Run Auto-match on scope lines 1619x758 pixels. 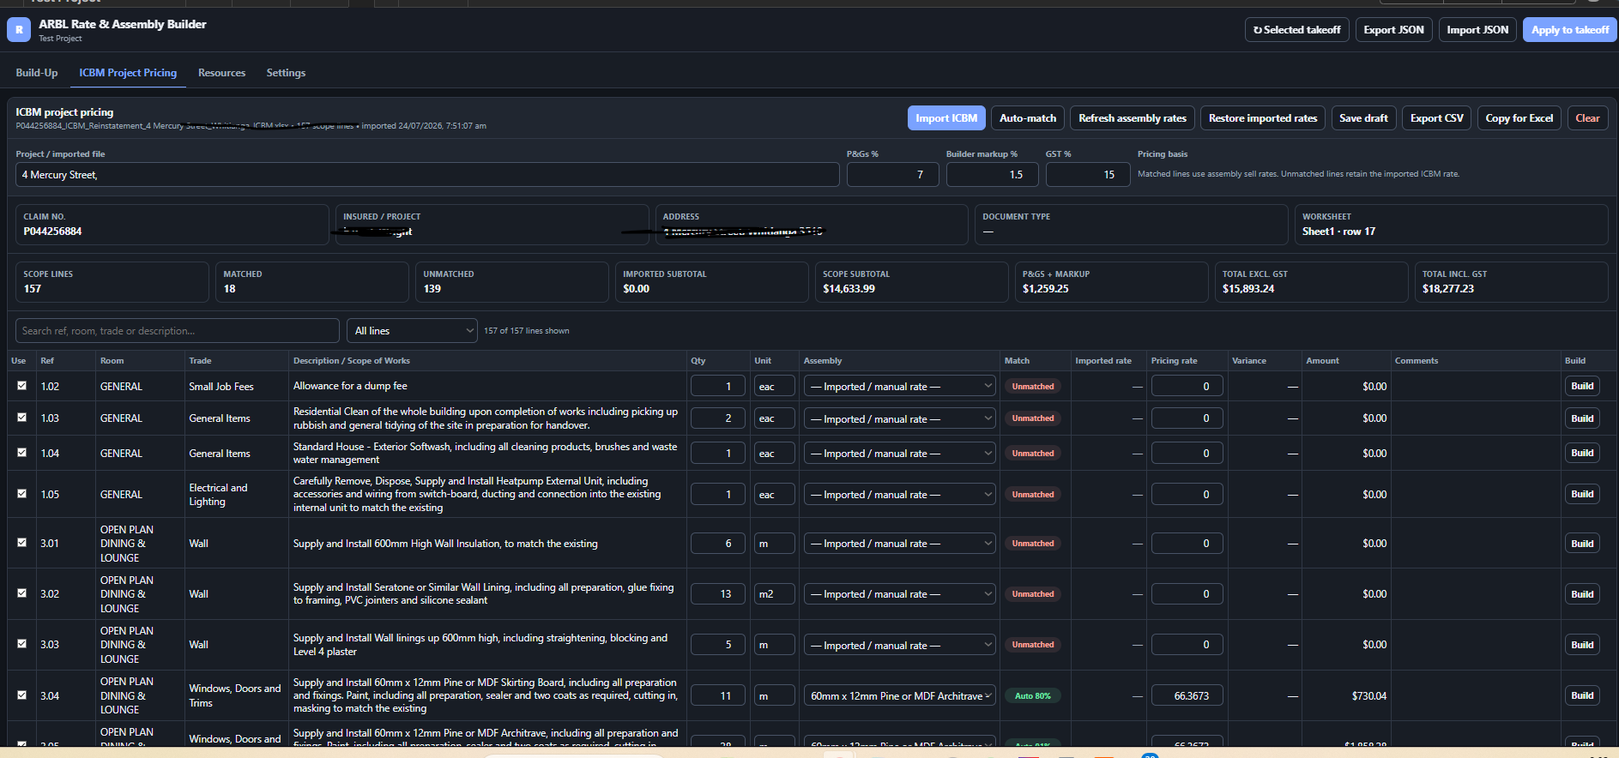[x=1028, y=118]
